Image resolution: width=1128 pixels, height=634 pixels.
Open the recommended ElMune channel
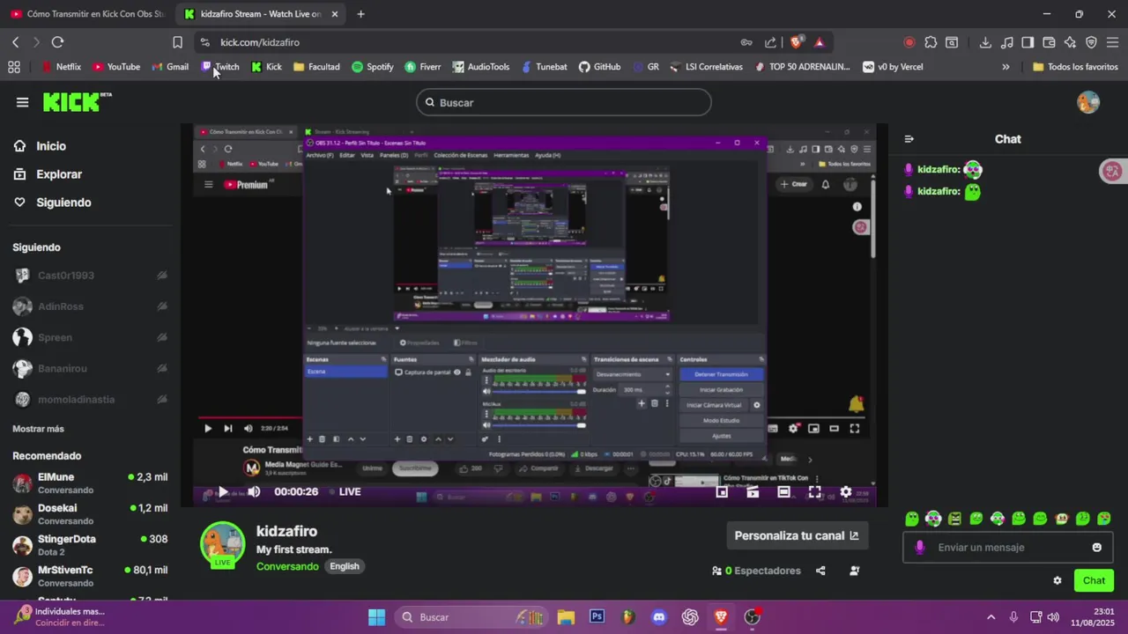(x=89, y=483)
